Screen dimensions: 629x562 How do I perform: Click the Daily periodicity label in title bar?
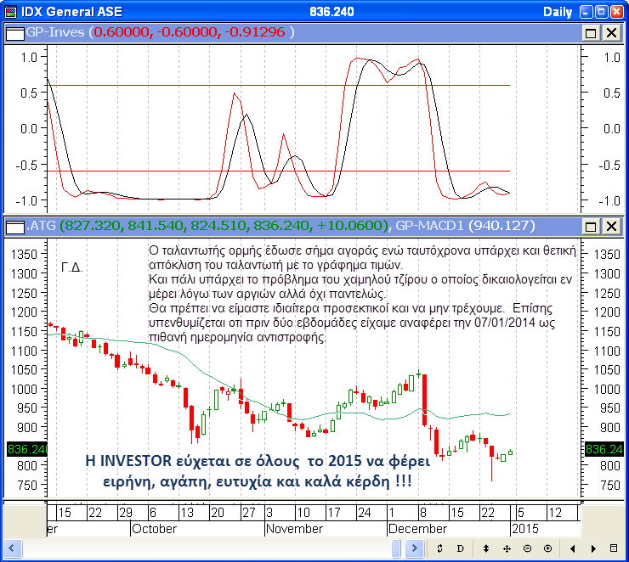point(558,12)
